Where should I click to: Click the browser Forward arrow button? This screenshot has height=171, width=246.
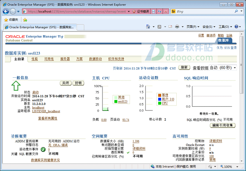click(x=13, y=11)
